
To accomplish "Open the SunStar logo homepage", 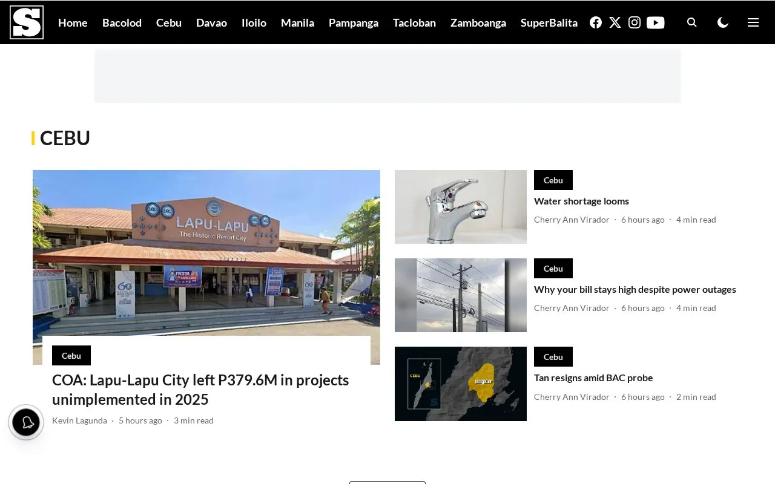I will [27, 22].
